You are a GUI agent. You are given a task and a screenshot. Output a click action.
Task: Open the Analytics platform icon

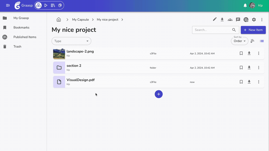[x=60, y=5]
